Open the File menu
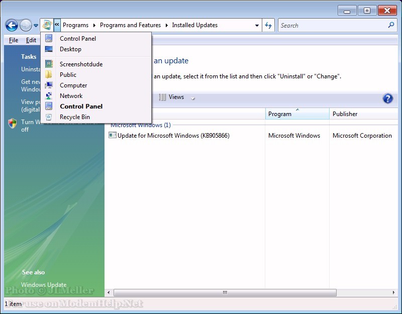Image resolution: width=402 pixels, height=314 pixels. tap(14, 40)
